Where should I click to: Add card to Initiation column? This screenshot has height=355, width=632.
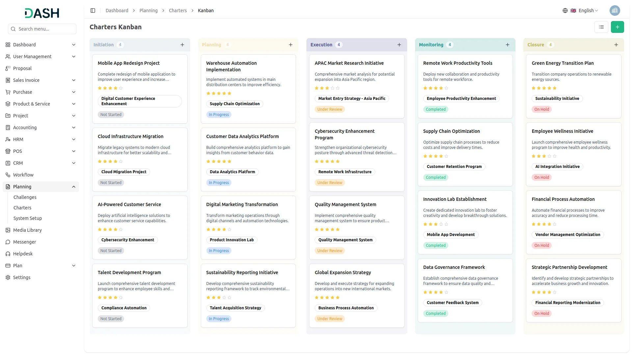click(x=182, y=45)
